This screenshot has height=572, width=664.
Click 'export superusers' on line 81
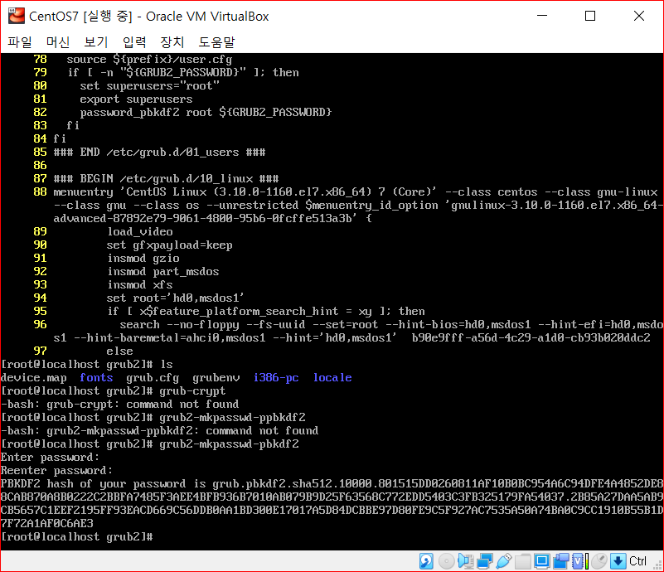(136, 99)
